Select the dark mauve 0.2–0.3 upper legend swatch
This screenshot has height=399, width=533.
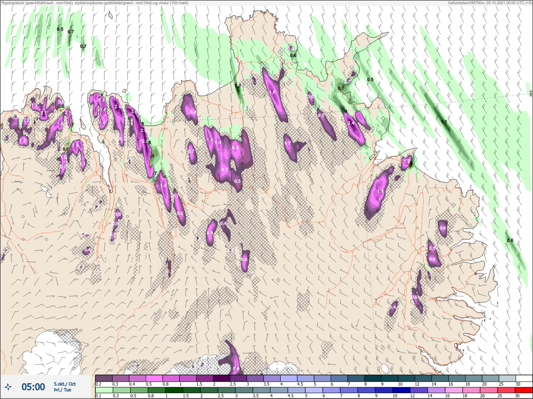tap(104, 379)
